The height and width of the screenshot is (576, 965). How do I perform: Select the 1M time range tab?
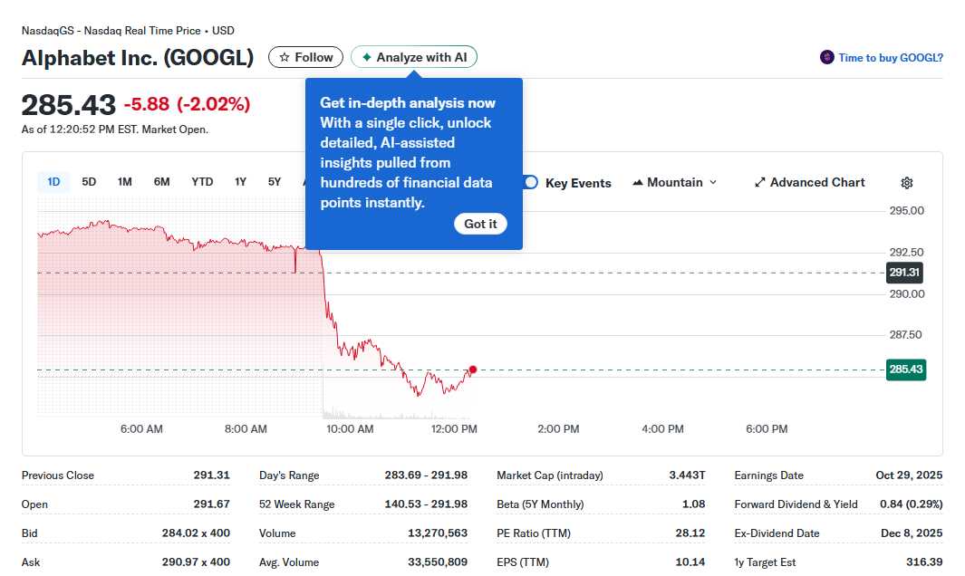point(124,181)
